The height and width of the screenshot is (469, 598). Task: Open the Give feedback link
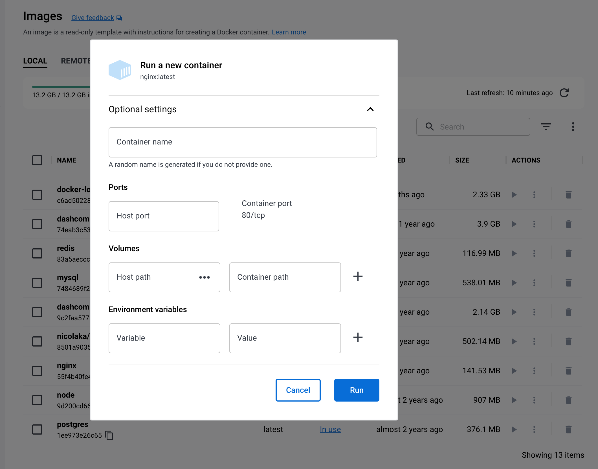click(97, 18)
